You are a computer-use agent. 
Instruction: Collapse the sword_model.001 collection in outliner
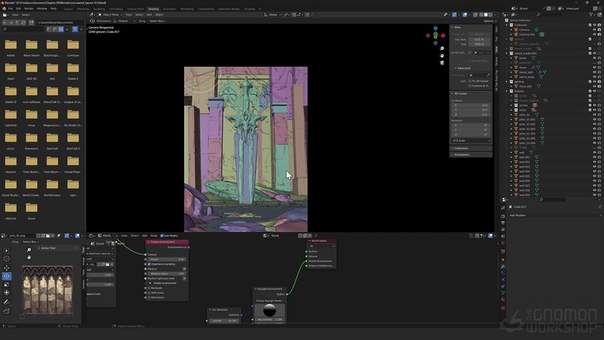pos(507,54)
